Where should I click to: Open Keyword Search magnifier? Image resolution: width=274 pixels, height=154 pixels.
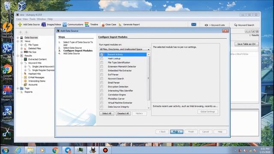click(x=235, y=25)
